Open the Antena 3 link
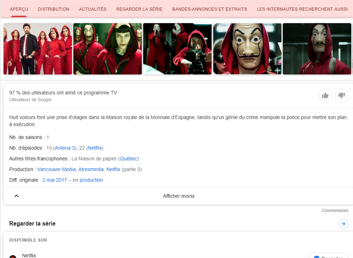The width and height of the screenshot is (353, 258). [x=65, y=148]
